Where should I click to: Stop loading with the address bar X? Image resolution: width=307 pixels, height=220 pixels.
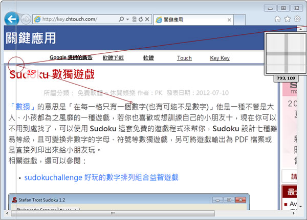[x=147, y=19]
